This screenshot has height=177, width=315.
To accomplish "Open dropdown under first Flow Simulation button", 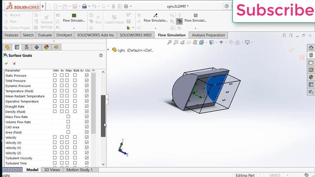I will 74,28.
